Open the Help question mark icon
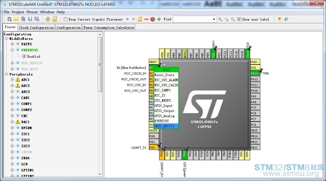This screenshot has height=181, width=326. [x=279, y=19]
